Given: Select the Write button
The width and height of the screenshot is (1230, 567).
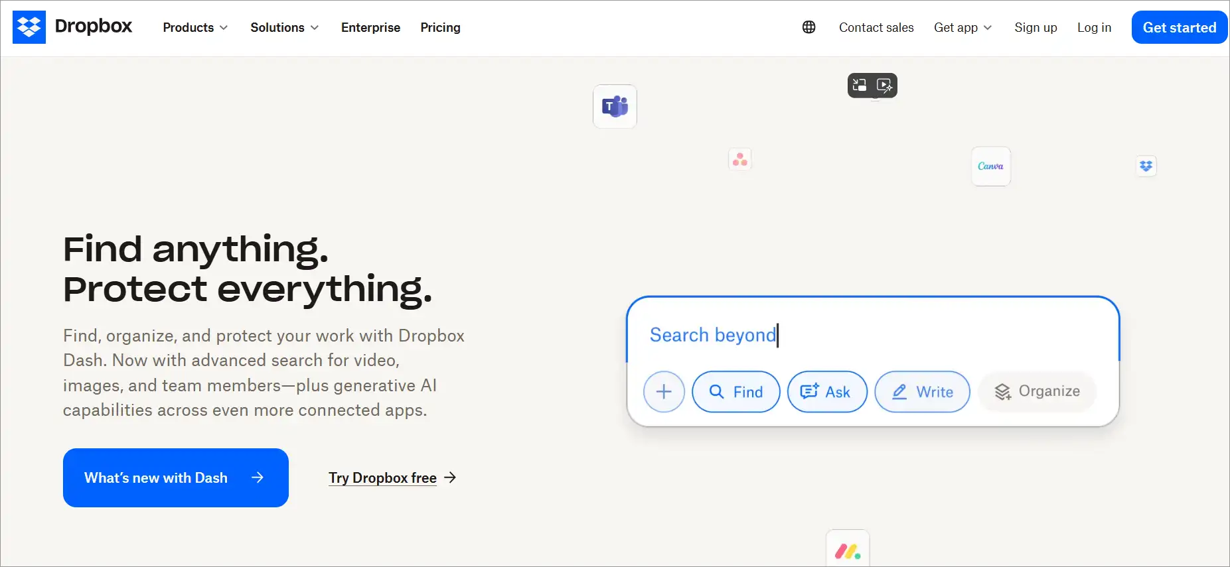Looking at the screenshot, I should [923, 392].
